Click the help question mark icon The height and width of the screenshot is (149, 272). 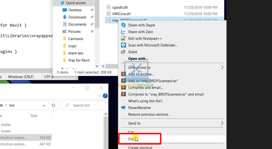click(x=105, y=96)
